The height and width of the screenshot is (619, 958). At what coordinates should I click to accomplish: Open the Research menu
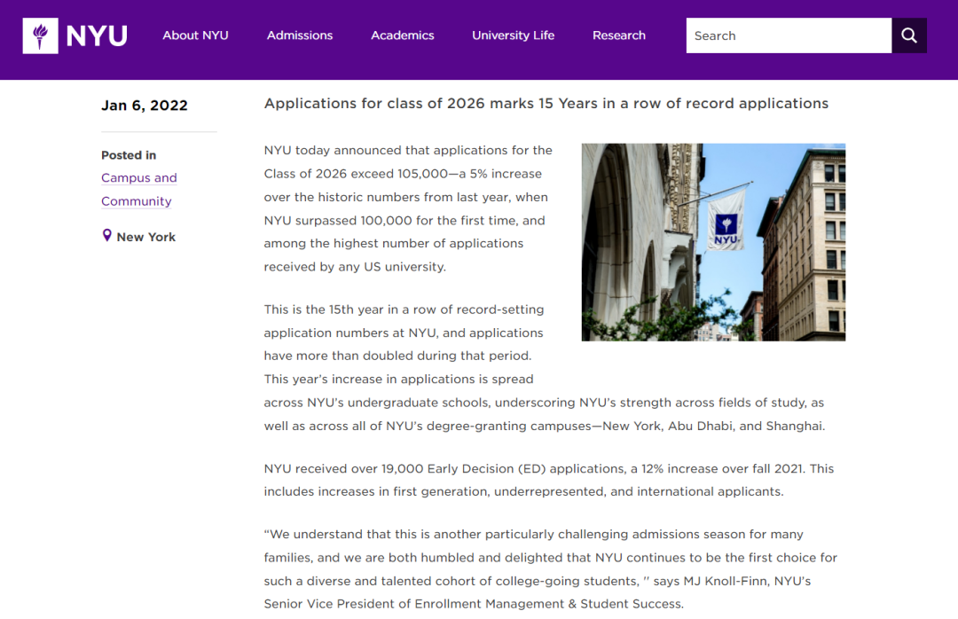click(x=619, y=35)
